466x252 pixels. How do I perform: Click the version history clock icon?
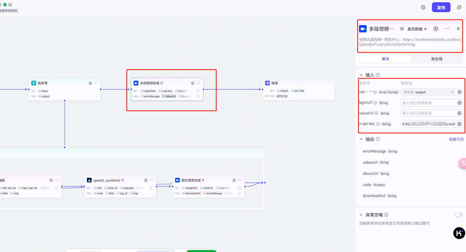point(423,7)
